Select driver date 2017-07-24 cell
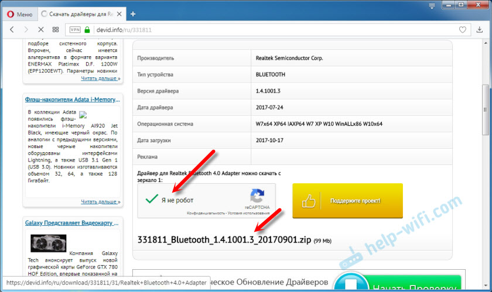This screenshot has width=492, height=292. tap(351, 108)
